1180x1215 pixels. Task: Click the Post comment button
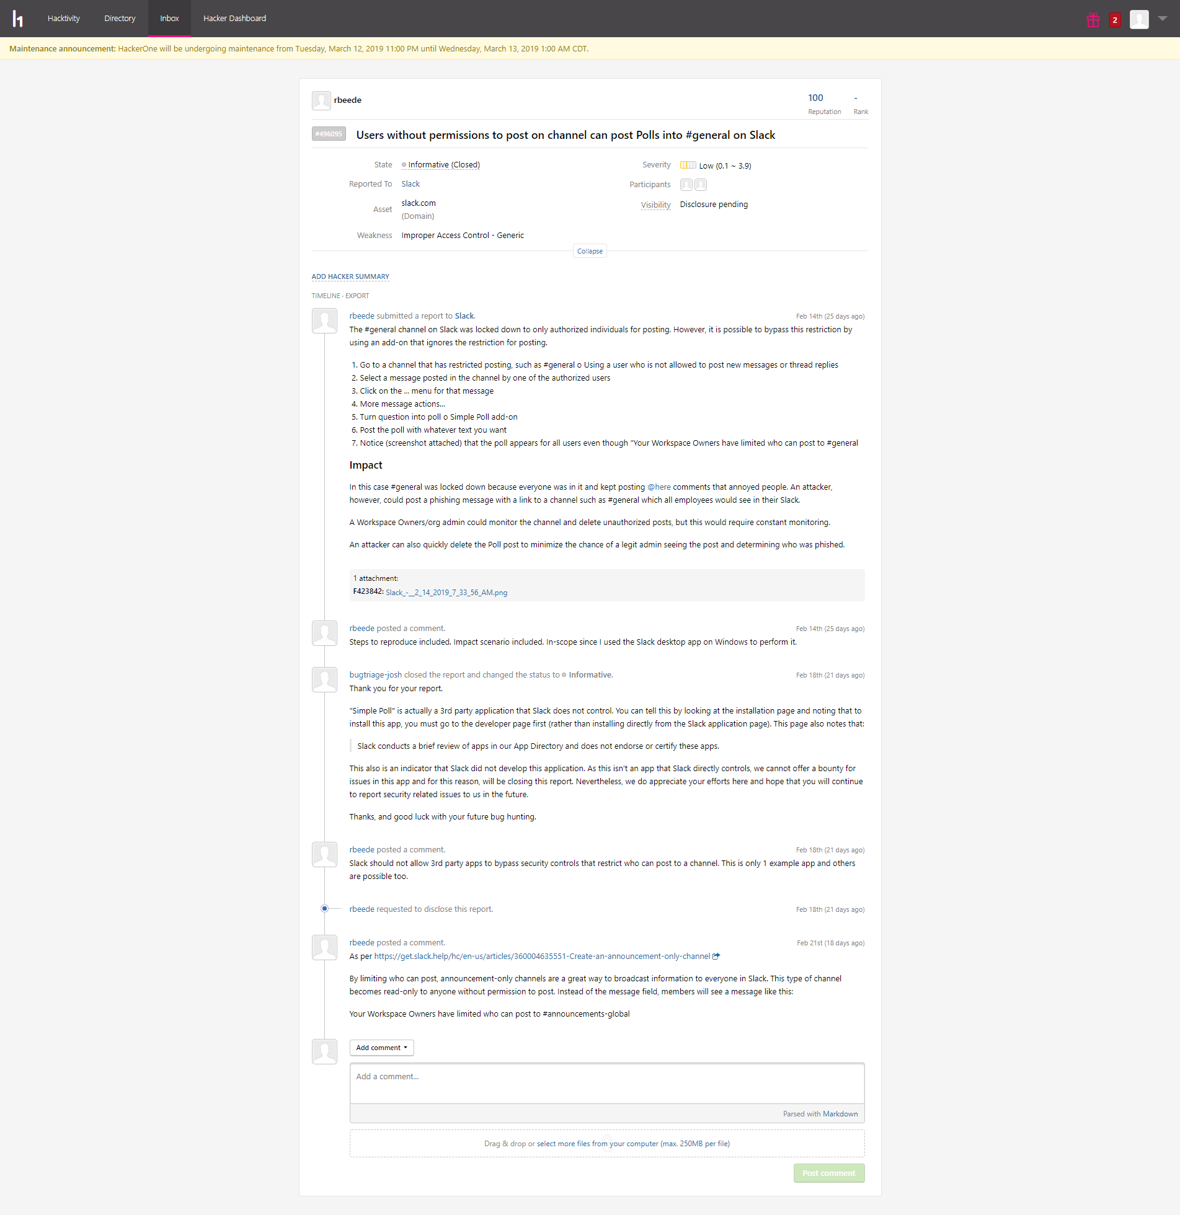tap(829, 1173)
